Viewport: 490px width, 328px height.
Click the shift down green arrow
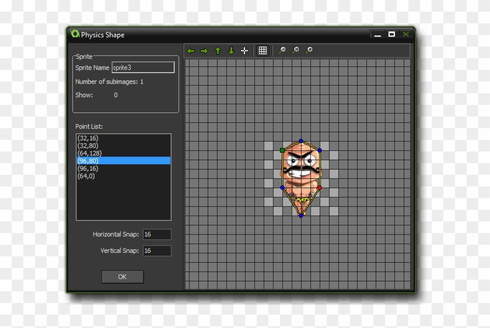click(x=231, y=51)
